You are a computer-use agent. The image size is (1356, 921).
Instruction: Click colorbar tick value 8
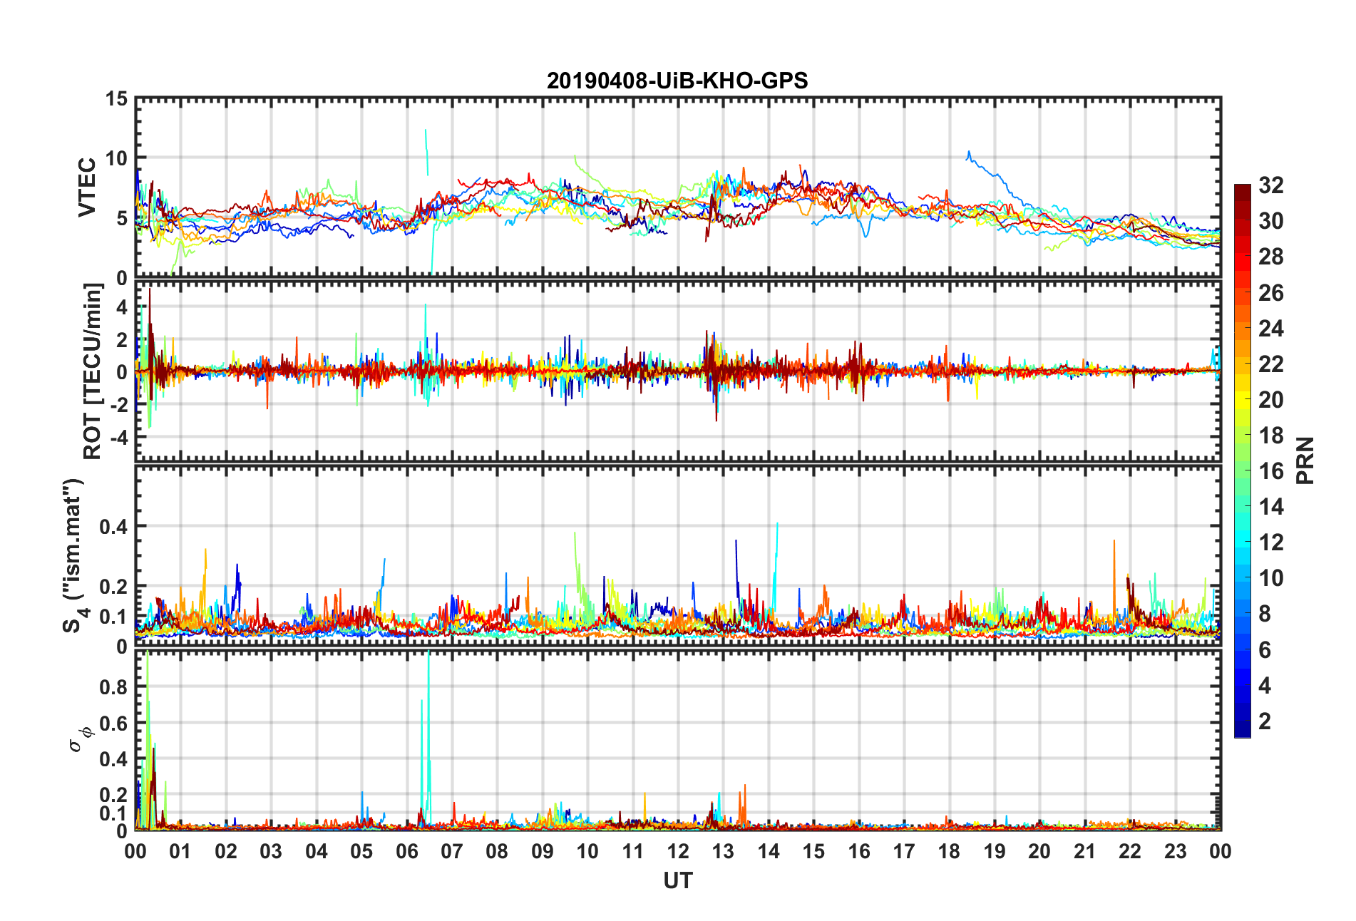pyautogui.click(x=1265, y=614)
